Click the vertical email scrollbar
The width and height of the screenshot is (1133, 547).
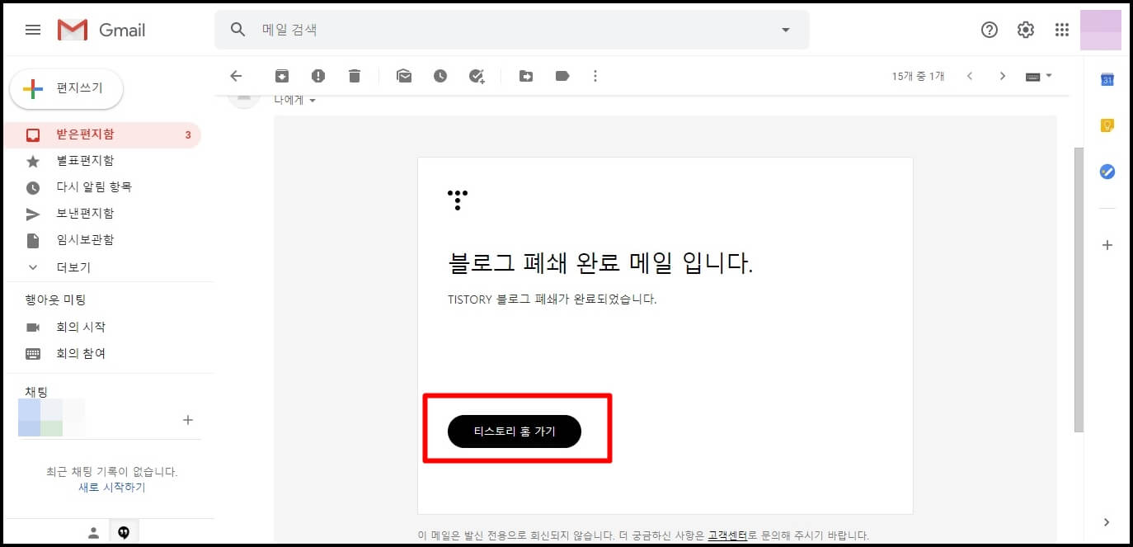[x=1079, y=290]
